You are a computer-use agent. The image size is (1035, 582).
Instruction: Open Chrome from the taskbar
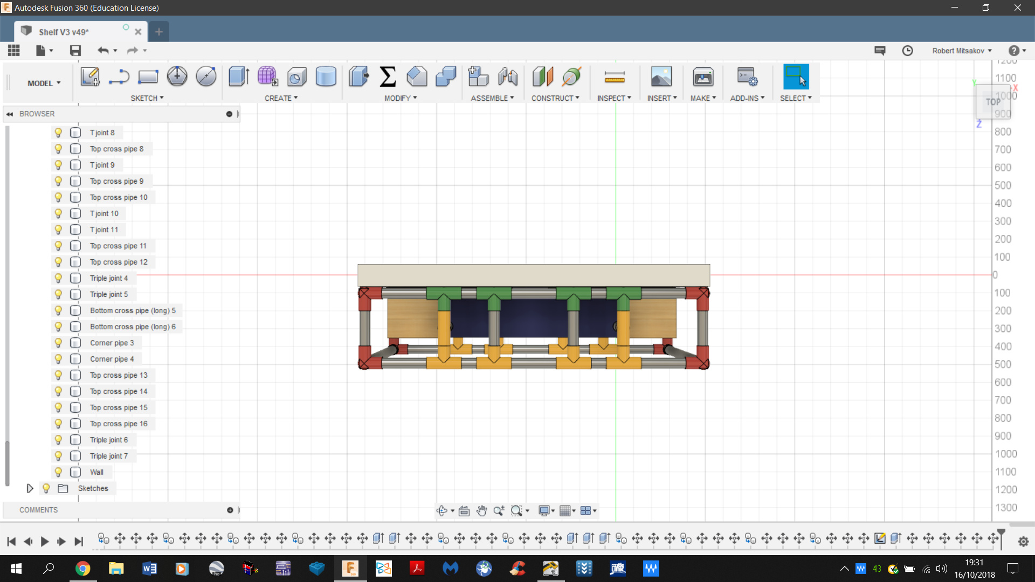click(x=82, y=569)
